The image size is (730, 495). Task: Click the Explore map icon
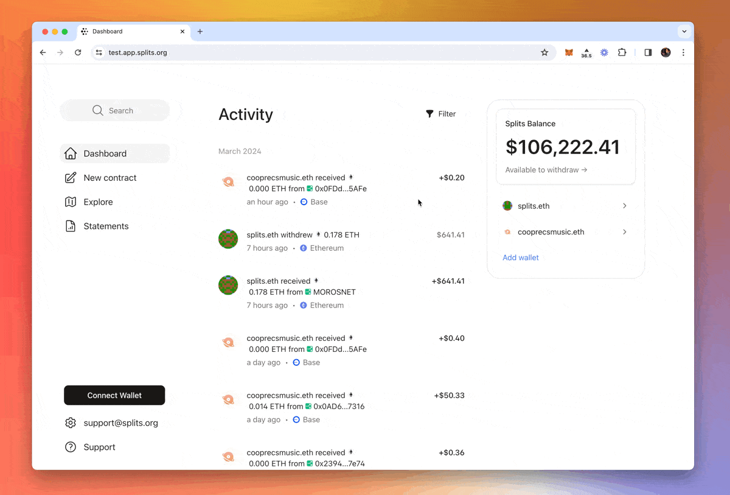[71, 202]
